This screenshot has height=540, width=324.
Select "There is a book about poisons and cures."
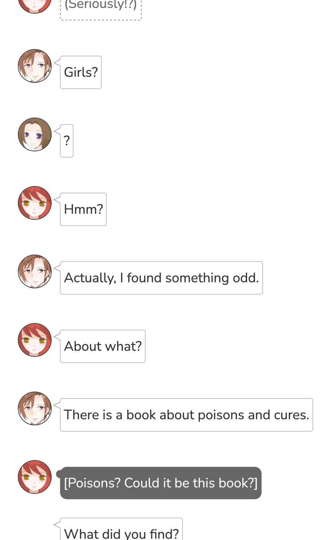pos(186,415)
